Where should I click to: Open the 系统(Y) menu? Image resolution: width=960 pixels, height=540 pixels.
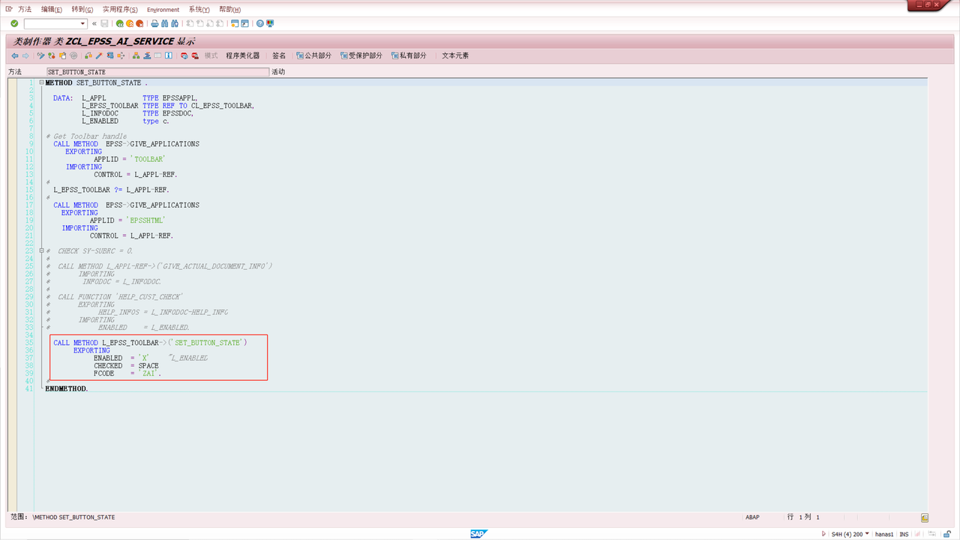click(x=199, y=9)
